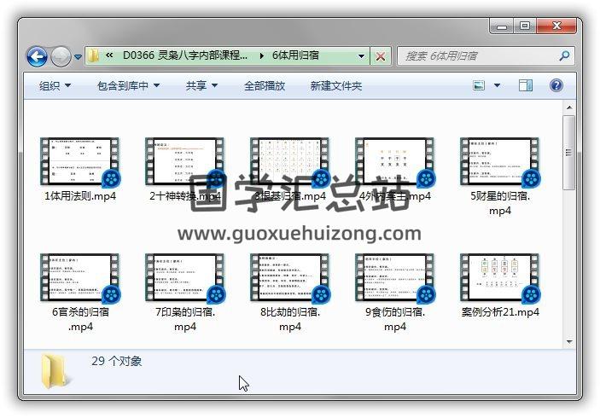600x418 pixels.
Task: Open the 包含到库中 menu
Action: (x=128, y=85)
